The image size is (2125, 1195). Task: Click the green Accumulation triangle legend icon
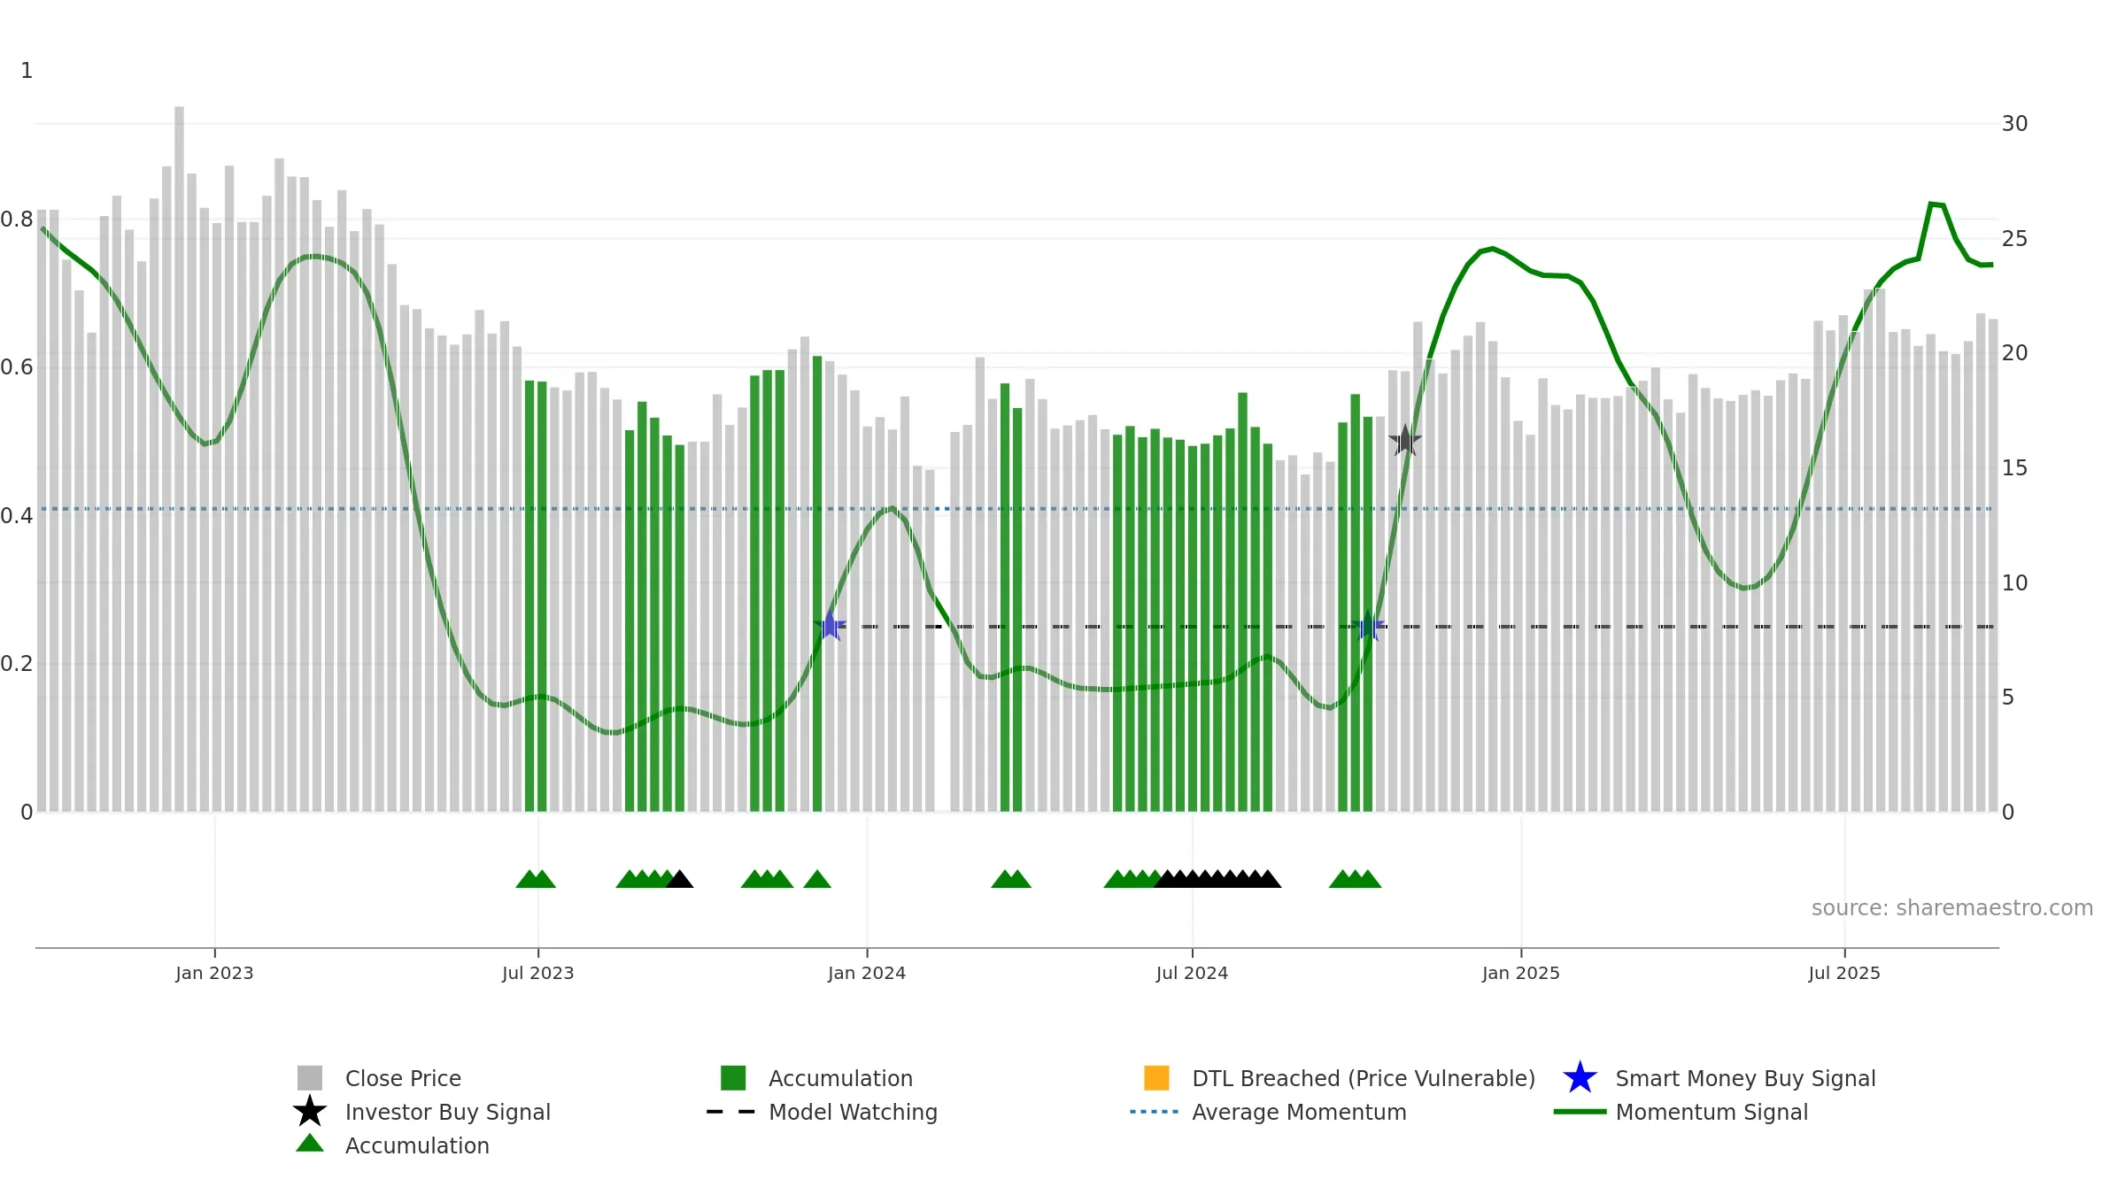point(310,1144)
